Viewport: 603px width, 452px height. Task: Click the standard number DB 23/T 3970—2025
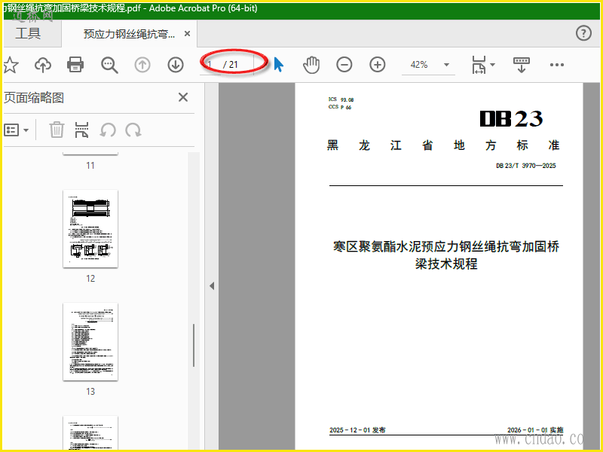tap(525, 166)
